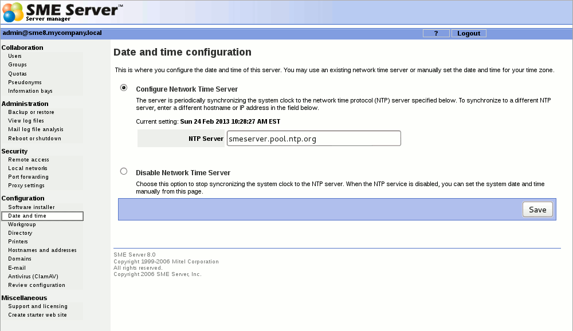Go to the Domains page
This screenshot has height=331, width=573.
(19, 259)
